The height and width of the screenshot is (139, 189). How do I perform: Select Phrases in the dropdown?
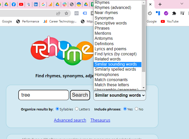(x=118, y=28)
